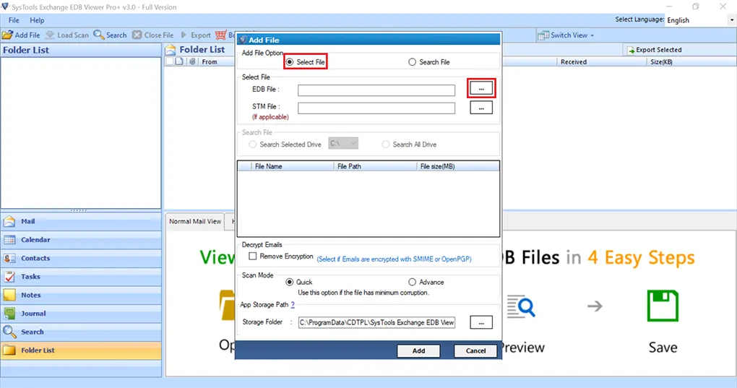Browse for Storage Folder with ... button
This screenshot has width=737, height=388.
[481, 323]
